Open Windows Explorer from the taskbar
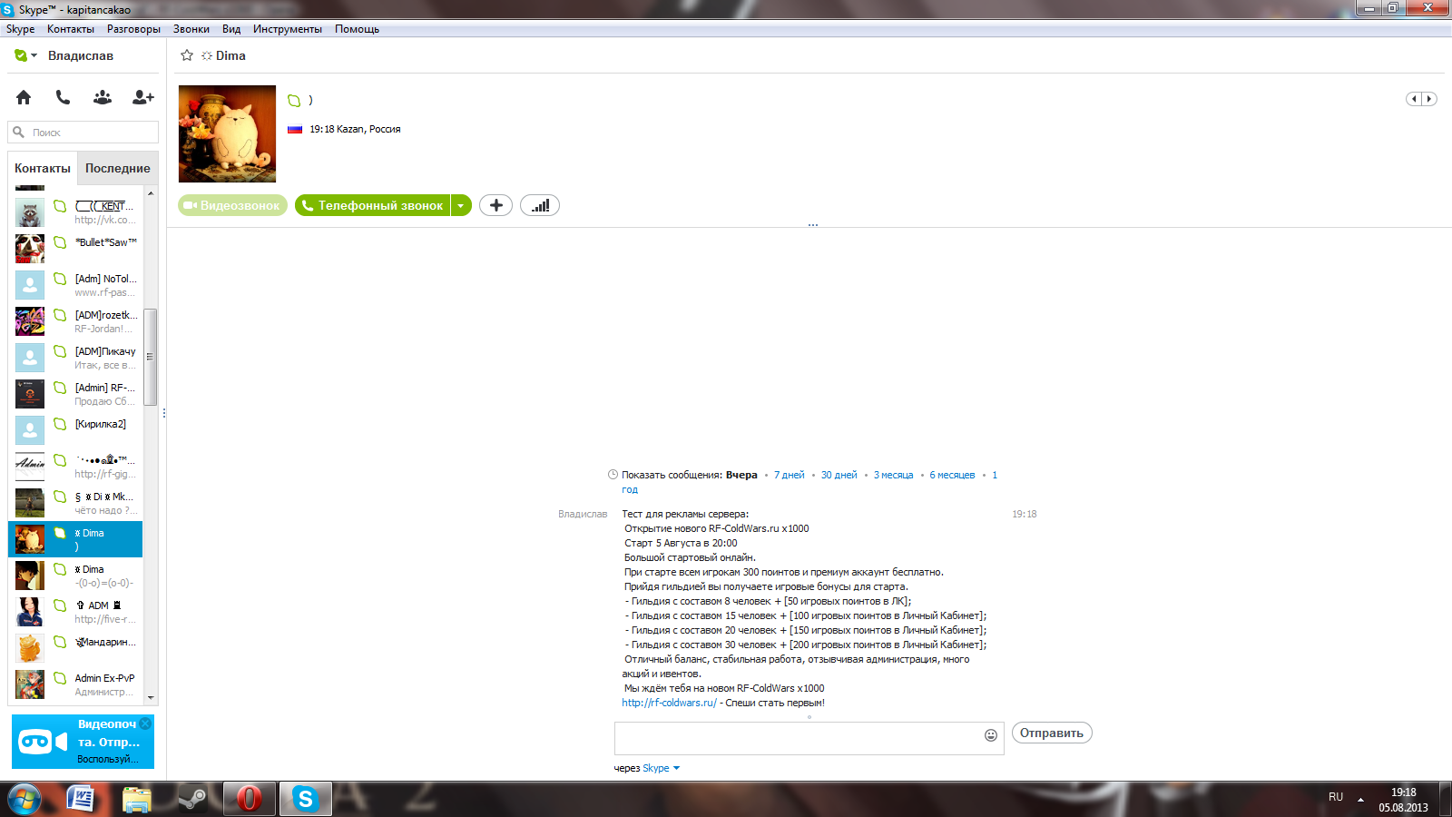The image size is (1452, 817). [136, 799]
